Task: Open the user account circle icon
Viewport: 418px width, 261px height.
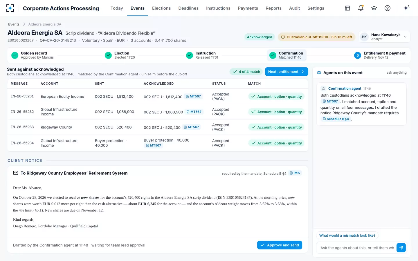Action: [x=388, y=8]
